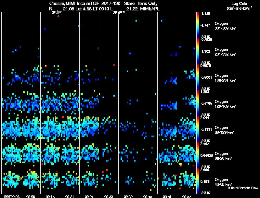Select the Oxygen 231-332 keV color scale
The height and width of the screenshot is (198, 260).
pyautogui.click(x=198, y=51)
